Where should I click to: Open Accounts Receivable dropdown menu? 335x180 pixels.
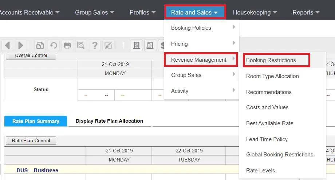point(29,12)
